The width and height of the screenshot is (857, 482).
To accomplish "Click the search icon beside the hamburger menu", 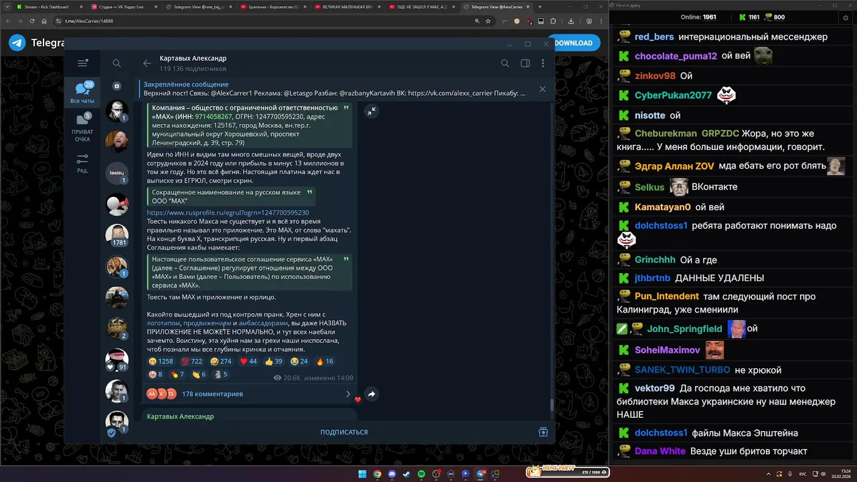I will (x=116, y=63).
